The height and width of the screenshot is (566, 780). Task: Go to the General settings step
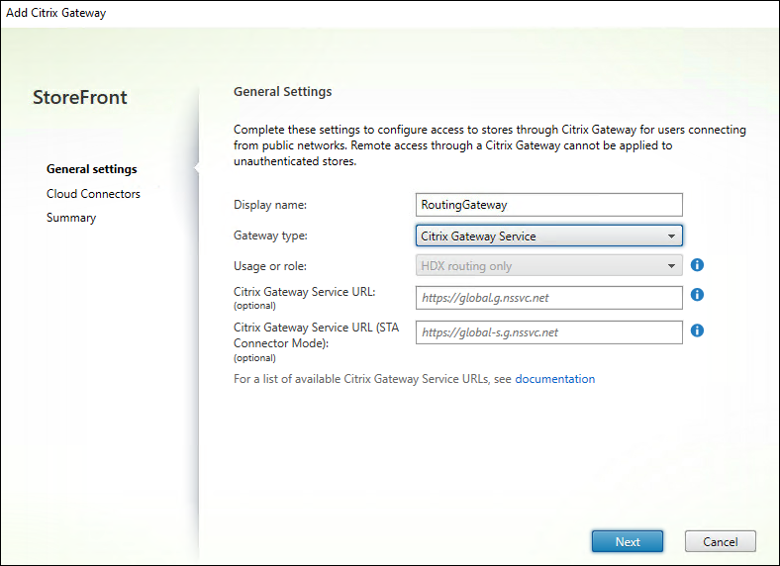[x=92, y=169]
